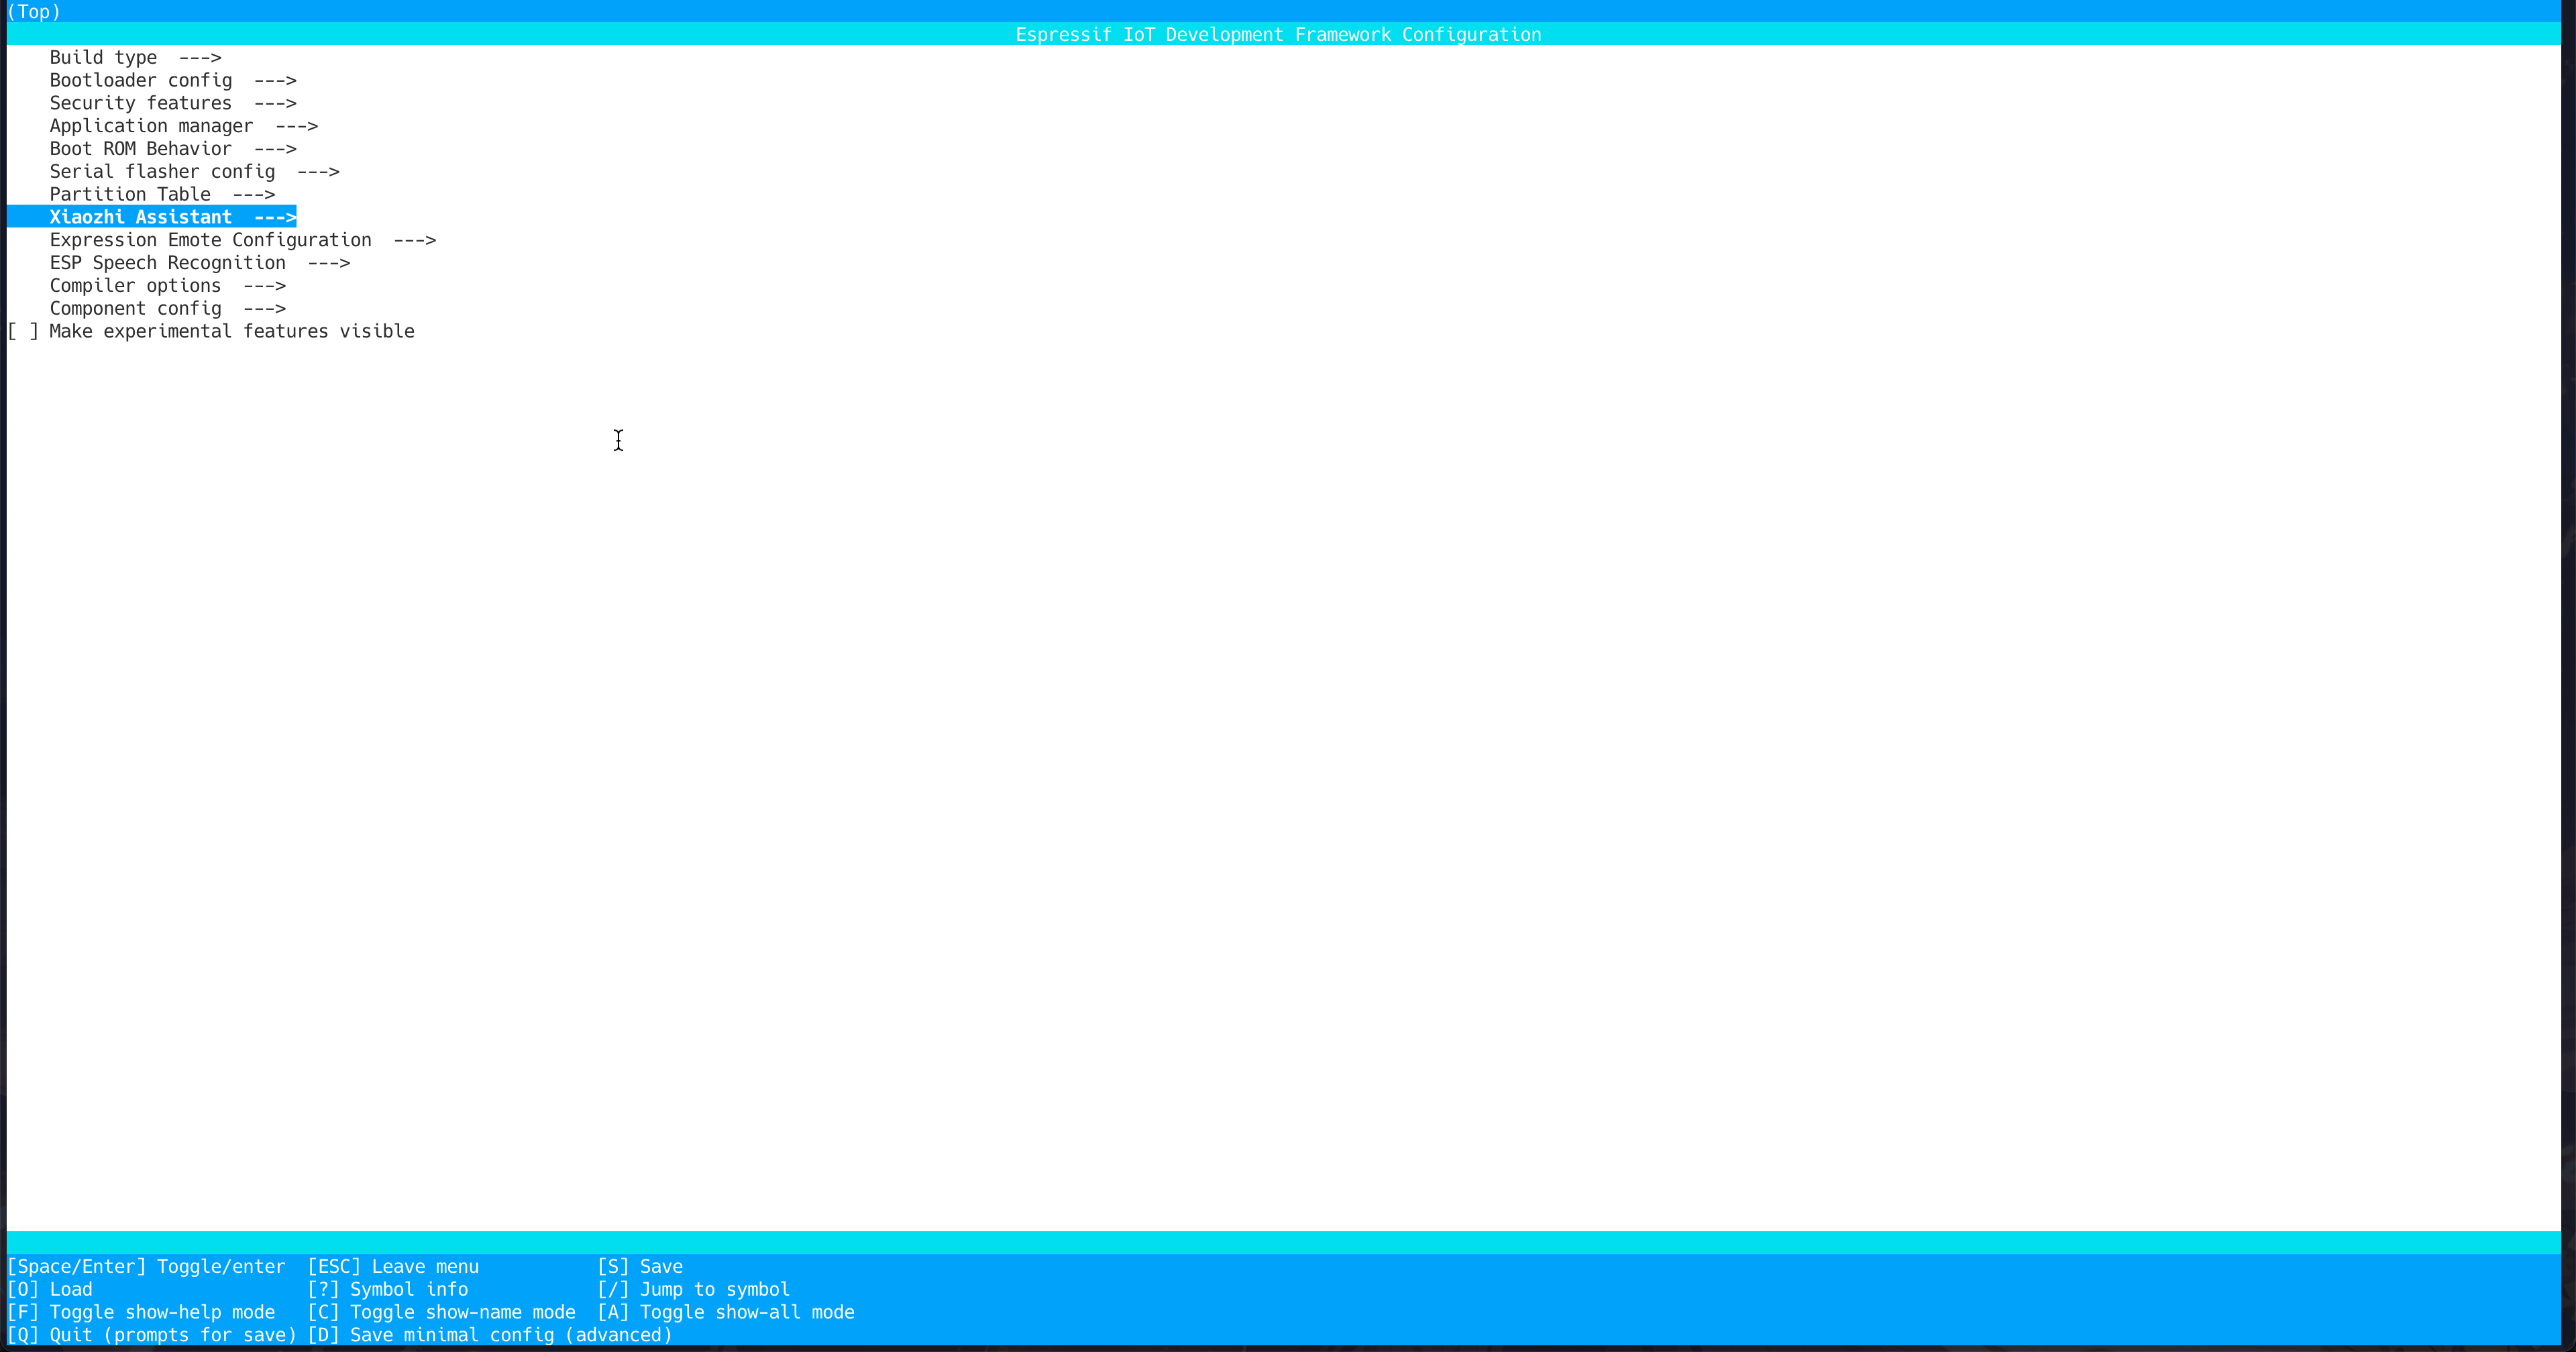Screen dimensions: 2576x1352
Task: Select Application manager entry
Action: coord(183,126)
